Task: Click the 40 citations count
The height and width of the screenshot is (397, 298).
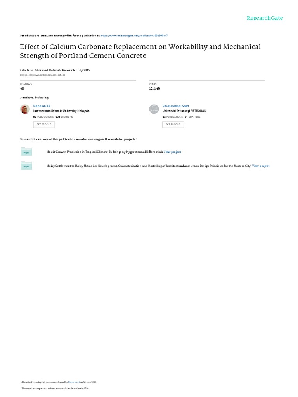Action: point(22,88)
